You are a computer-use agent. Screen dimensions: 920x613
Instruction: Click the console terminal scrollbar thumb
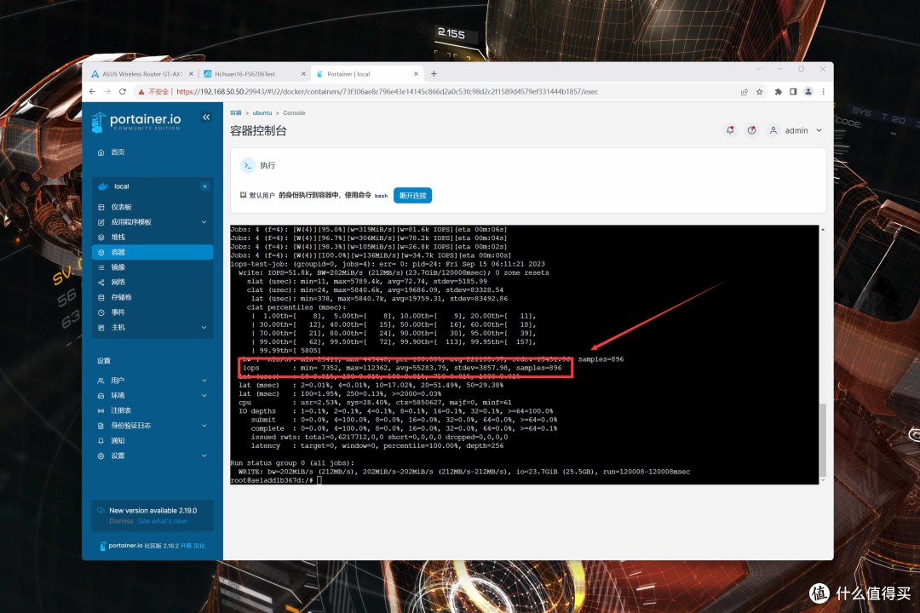(823, 439)
